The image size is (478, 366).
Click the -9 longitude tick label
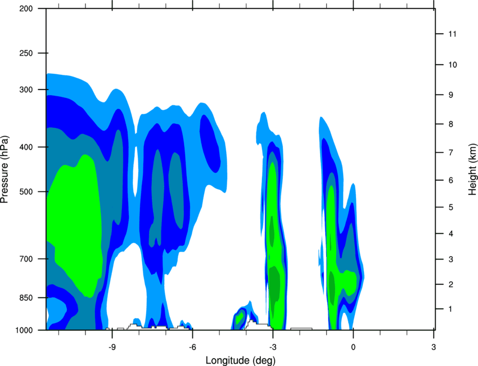pyautogui.click(x=112, y=347)
